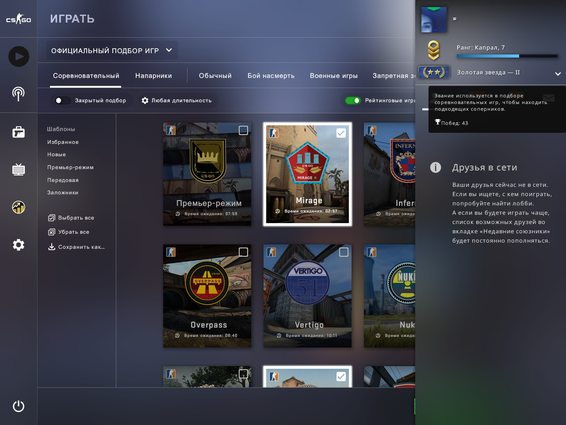This screenshot has width=566, height=425.
Task: Open the inventory briefcase icon
Action: coord(19,132)
